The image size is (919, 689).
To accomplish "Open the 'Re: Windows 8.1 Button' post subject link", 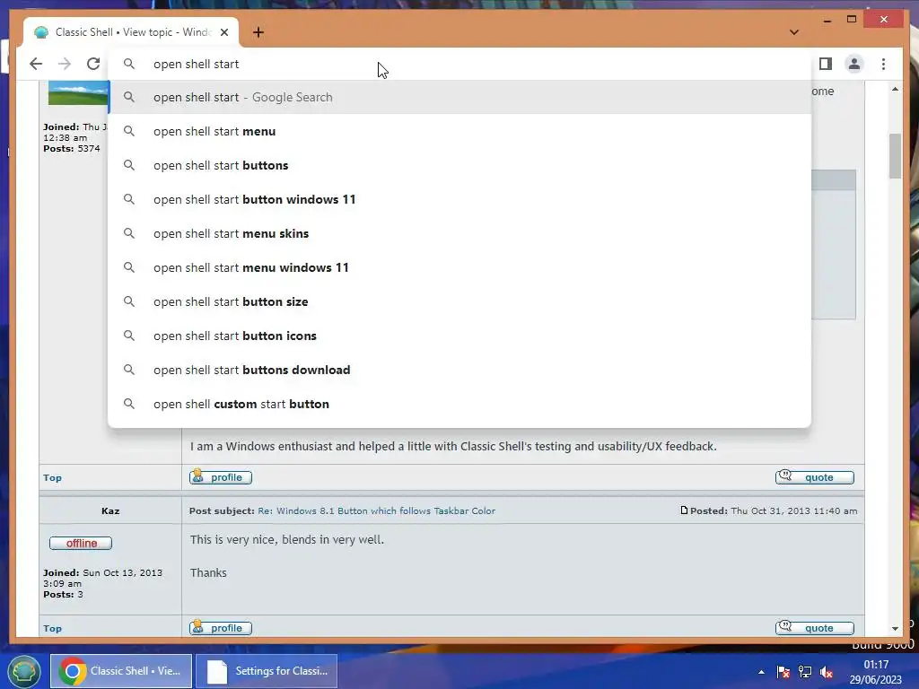I will (376, 510).
